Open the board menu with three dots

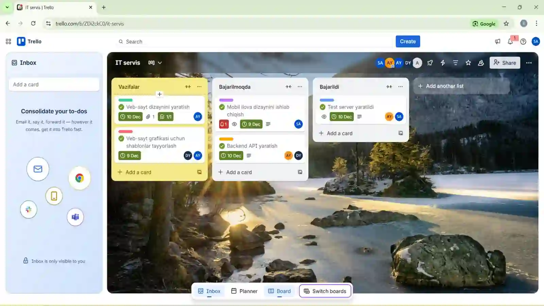pos(529,63)
